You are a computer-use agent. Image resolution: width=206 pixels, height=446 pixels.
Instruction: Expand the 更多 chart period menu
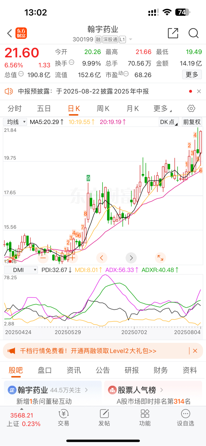click(162, 108)
